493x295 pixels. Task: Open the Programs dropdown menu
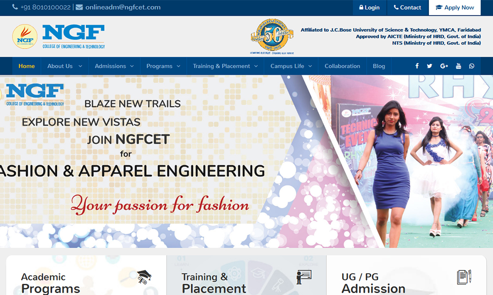pyautogui.click(x=163, y=66)
